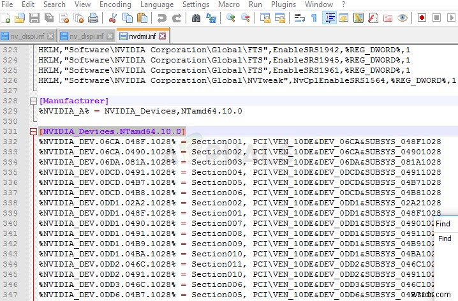This screenshot has height=301, width=458.
Task: Toggle synchronized horizontal scrolling
Action: [280, 18]
